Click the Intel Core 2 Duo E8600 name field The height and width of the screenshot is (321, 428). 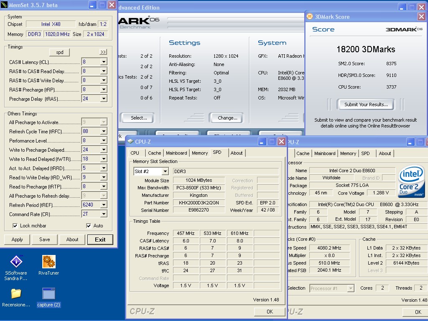pyautogui.click(x=352, y=171)
